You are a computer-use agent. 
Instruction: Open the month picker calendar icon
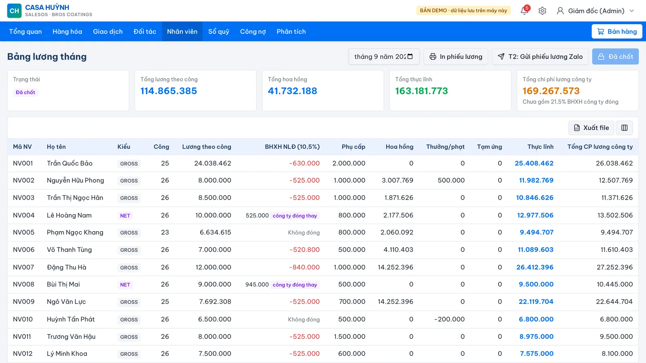point(410,56)
